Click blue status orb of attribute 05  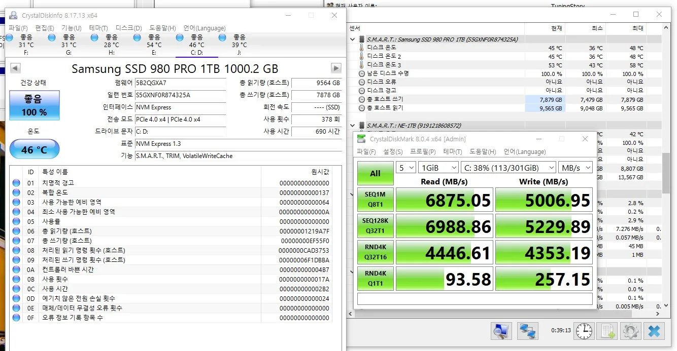point(16,221)
